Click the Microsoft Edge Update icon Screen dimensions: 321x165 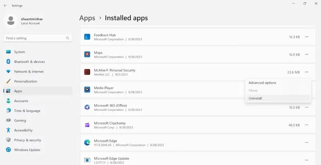(87, 160)
